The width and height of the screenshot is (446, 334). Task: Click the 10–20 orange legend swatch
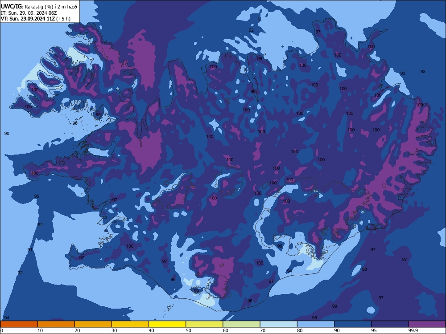(x=56, y=324)
